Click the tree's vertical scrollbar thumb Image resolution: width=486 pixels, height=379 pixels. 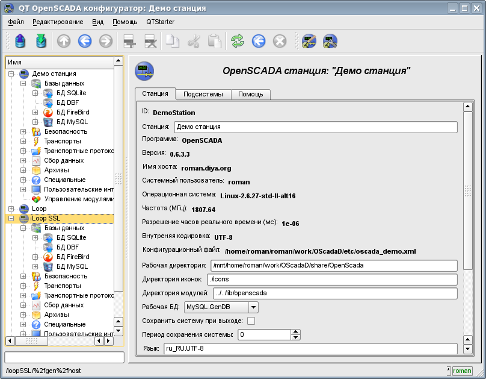[x=118, y=178]
